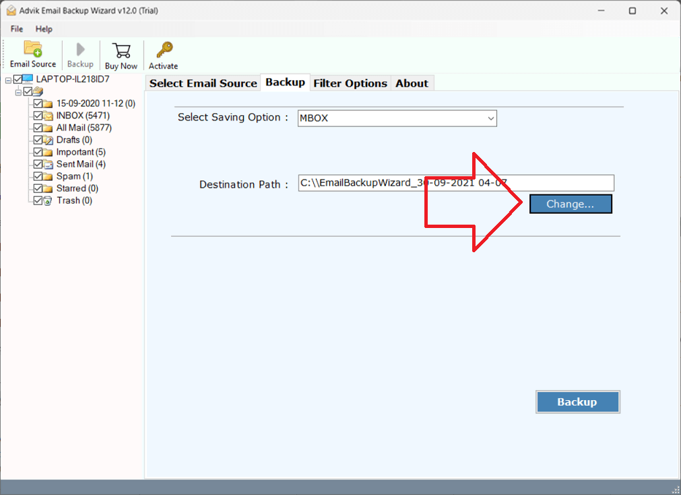681x495 pixels.
Task: Uncheck the Sent Mail (4) checkbox
Action: point(38,164)
